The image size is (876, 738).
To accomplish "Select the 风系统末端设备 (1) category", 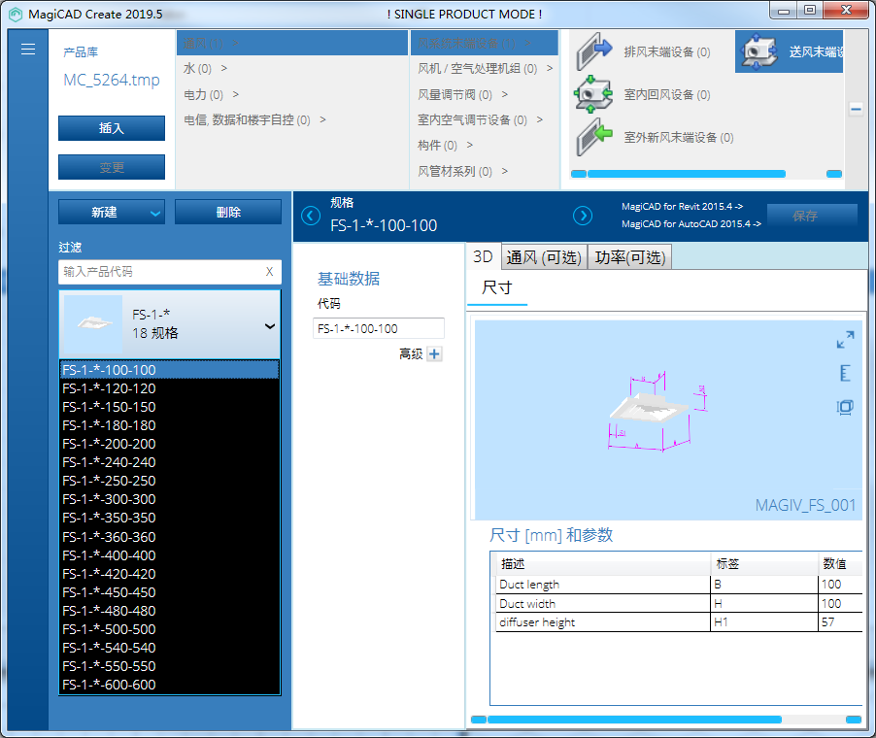I will 485,43.
